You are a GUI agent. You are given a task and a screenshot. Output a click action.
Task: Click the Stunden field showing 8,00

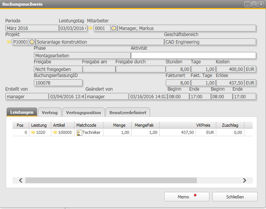[x=178, y=69]
